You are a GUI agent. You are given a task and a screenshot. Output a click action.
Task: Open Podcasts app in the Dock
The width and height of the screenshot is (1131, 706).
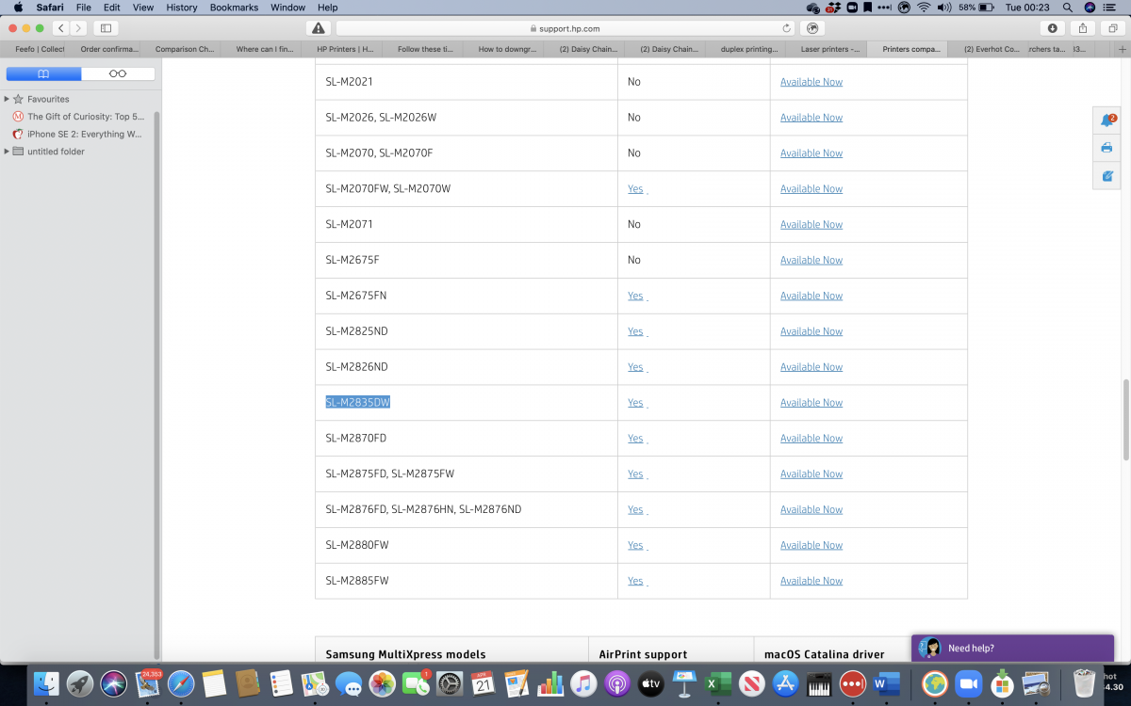(616, 683)
